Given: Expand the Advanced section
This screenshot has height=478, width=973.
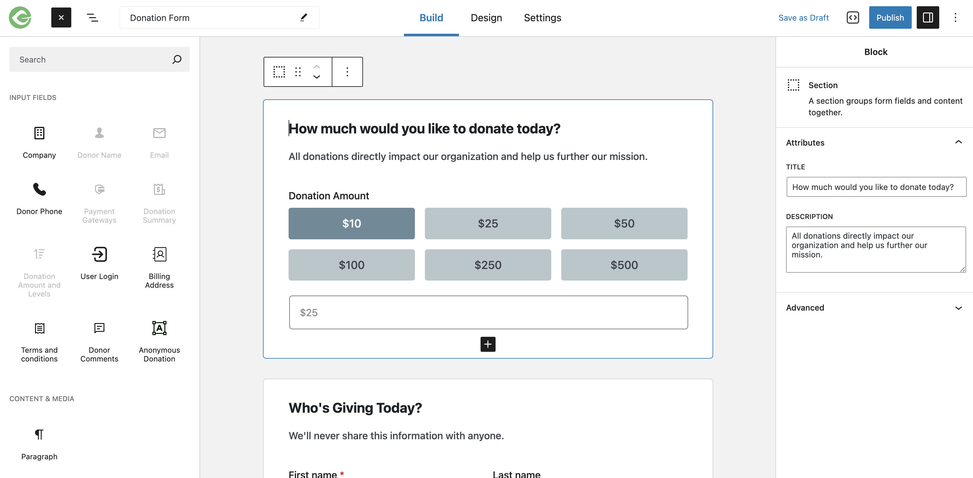Looking at the screenshot, I should pos(958,307).
